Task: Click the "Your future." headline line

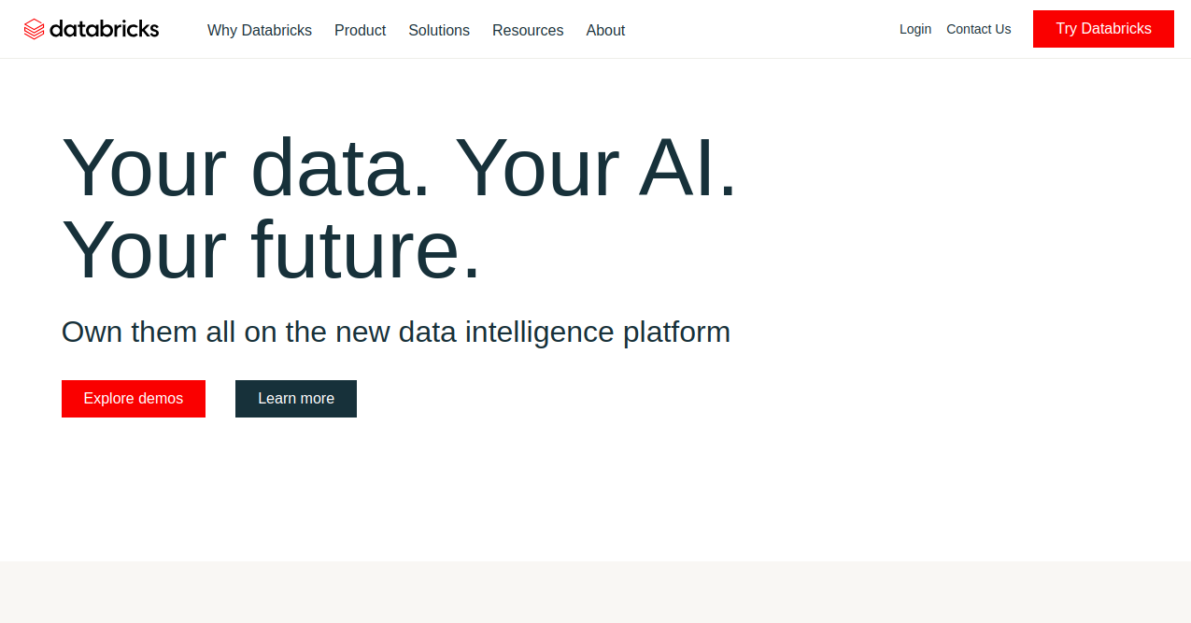Action: (x=271, y=249)
